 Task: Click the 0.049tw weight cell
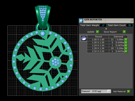pyautogui.click(x=120, y=43)
